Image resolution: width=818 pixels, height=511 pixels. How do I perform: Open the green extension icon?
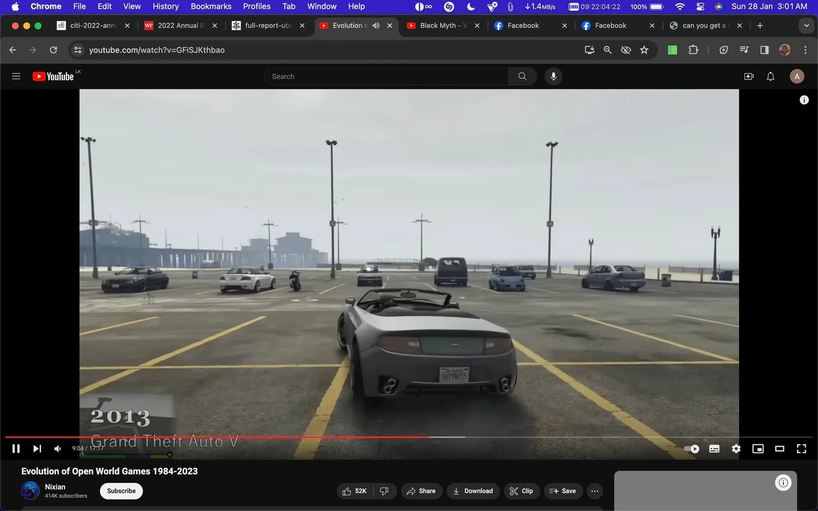pyautogui.click(x=673, y=50)
